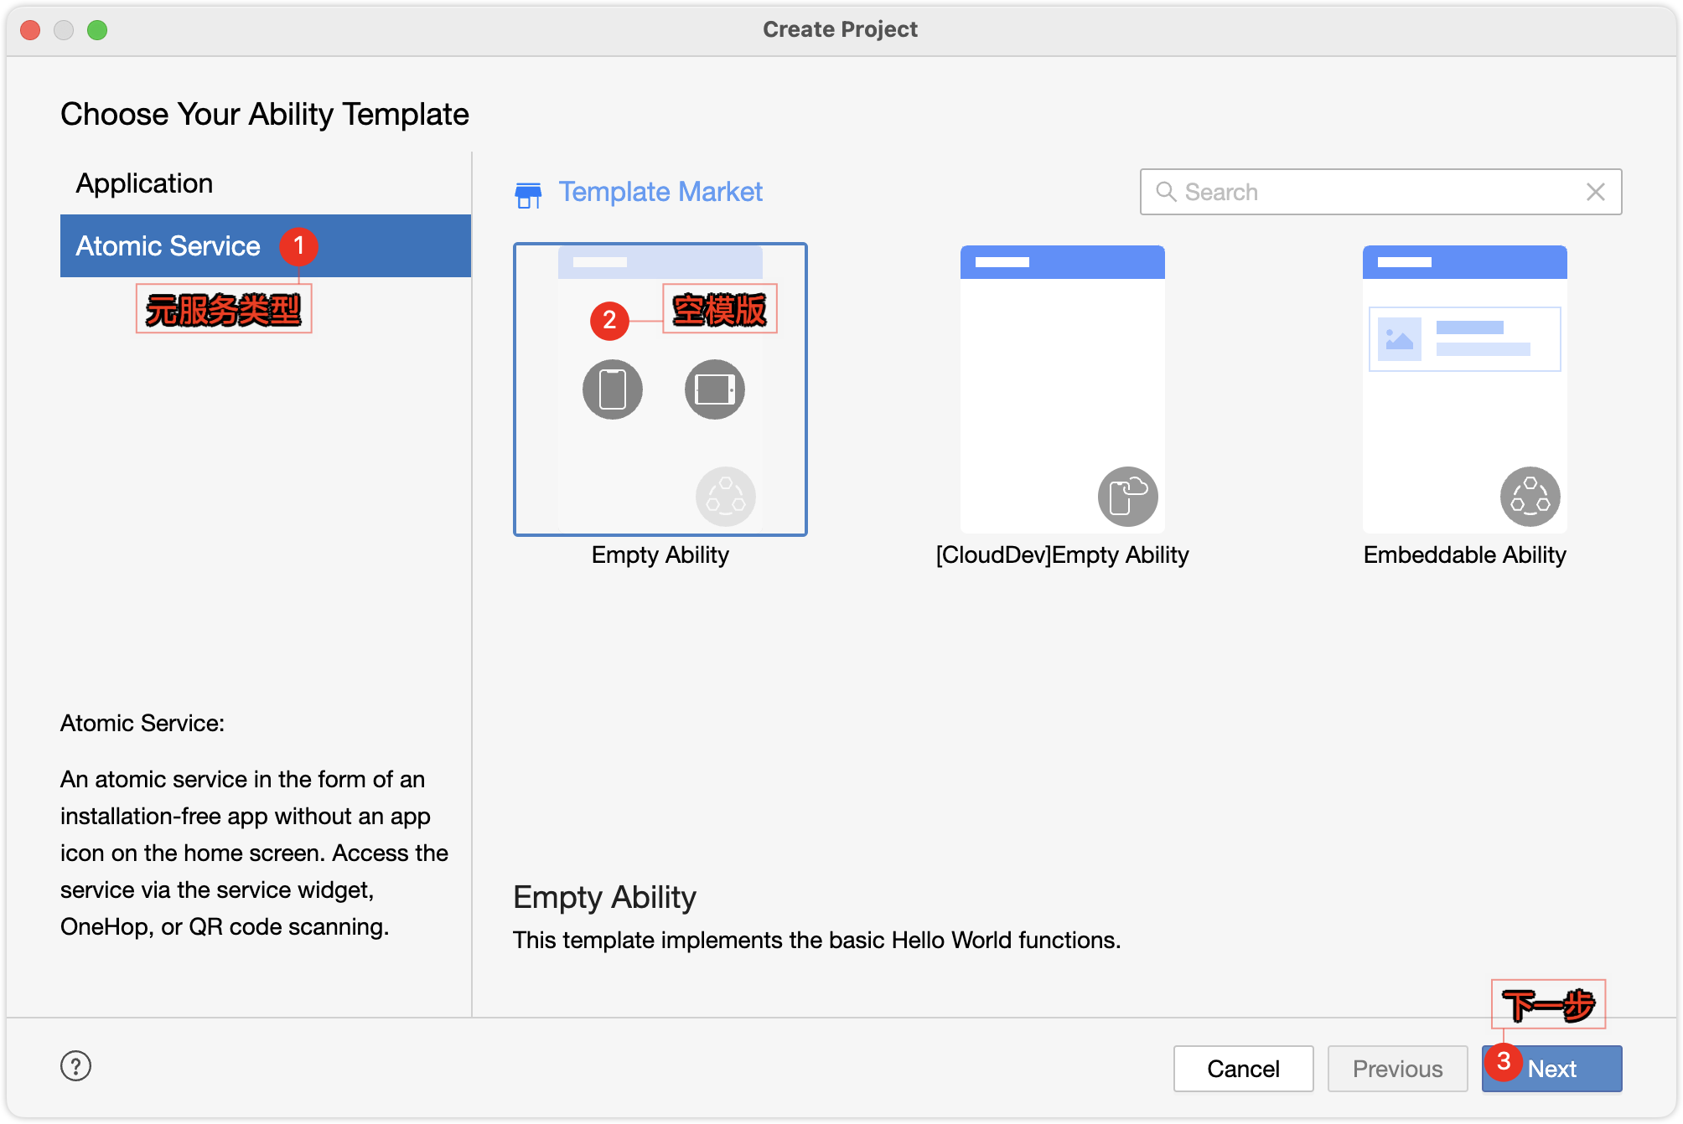Select the Atomic Service category

pos(168,246)
